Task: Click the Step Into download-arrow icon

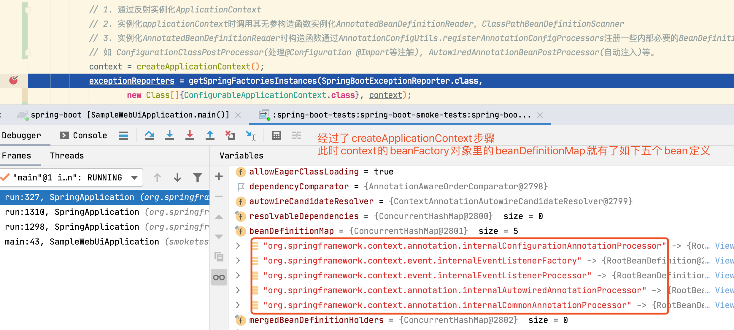Action: (169, 135)
